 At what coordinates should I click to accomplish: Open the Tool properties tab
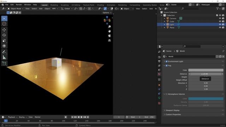point(159,52)
